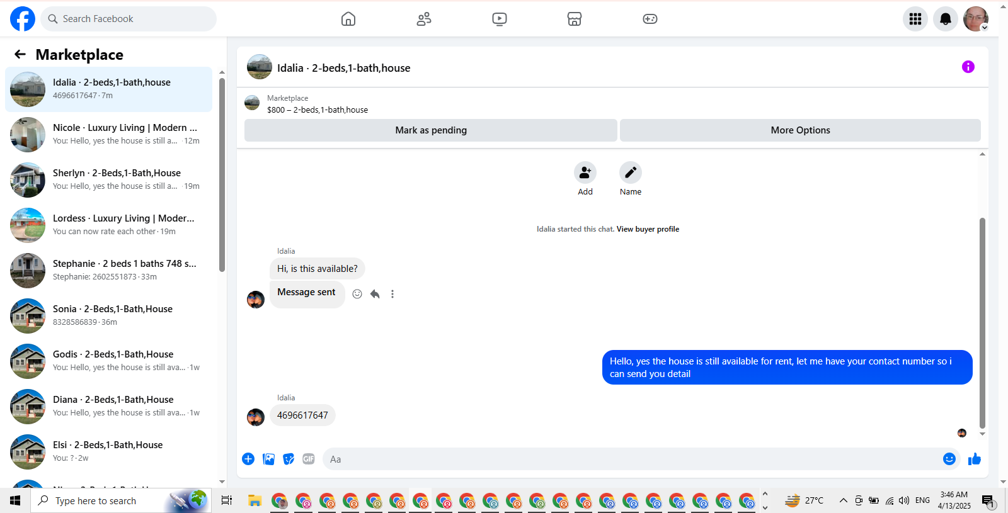Click the More Options button
Viewport: 1008px width, 513px height.
(x=800, y=130)
